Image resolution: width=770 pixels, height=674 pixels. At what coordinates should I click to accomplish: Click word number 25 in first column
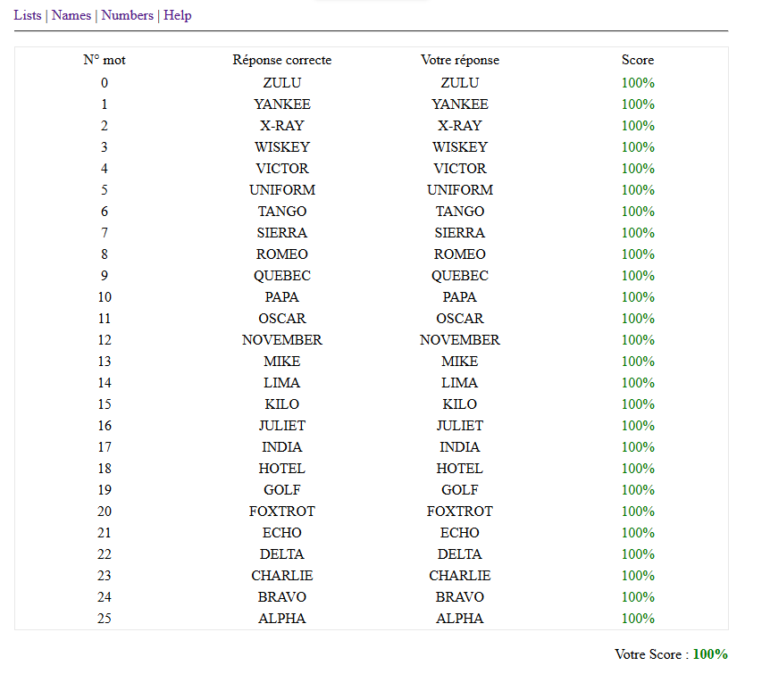(x=105, y=618)
